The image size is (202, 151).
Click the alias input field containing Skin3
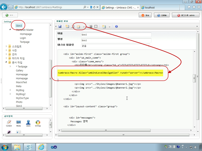[116, 40]
